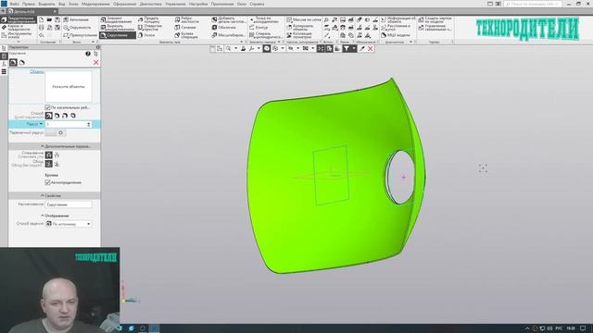
Task: Click the Объекты link in Parameters panel
Action: tap(37, 71)
